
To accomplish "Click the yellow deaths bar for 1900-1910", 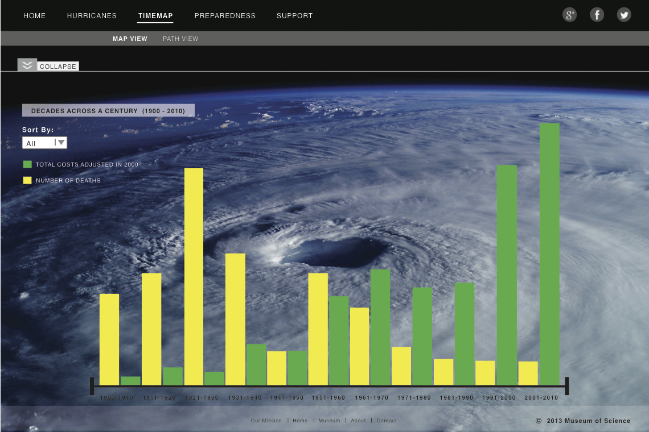I will 109,339.
